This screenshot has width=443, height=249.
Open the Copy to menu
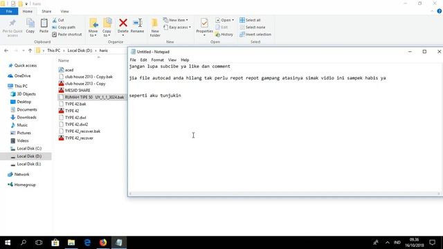[107, 28]
